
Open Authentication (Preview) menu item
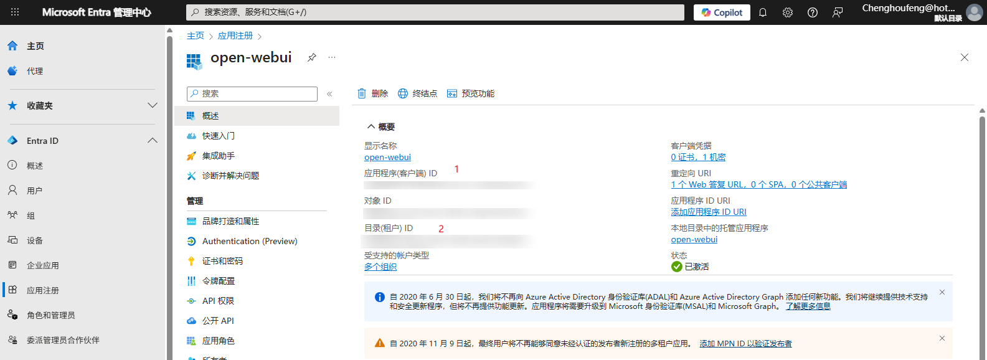click(x=249, y=241)
